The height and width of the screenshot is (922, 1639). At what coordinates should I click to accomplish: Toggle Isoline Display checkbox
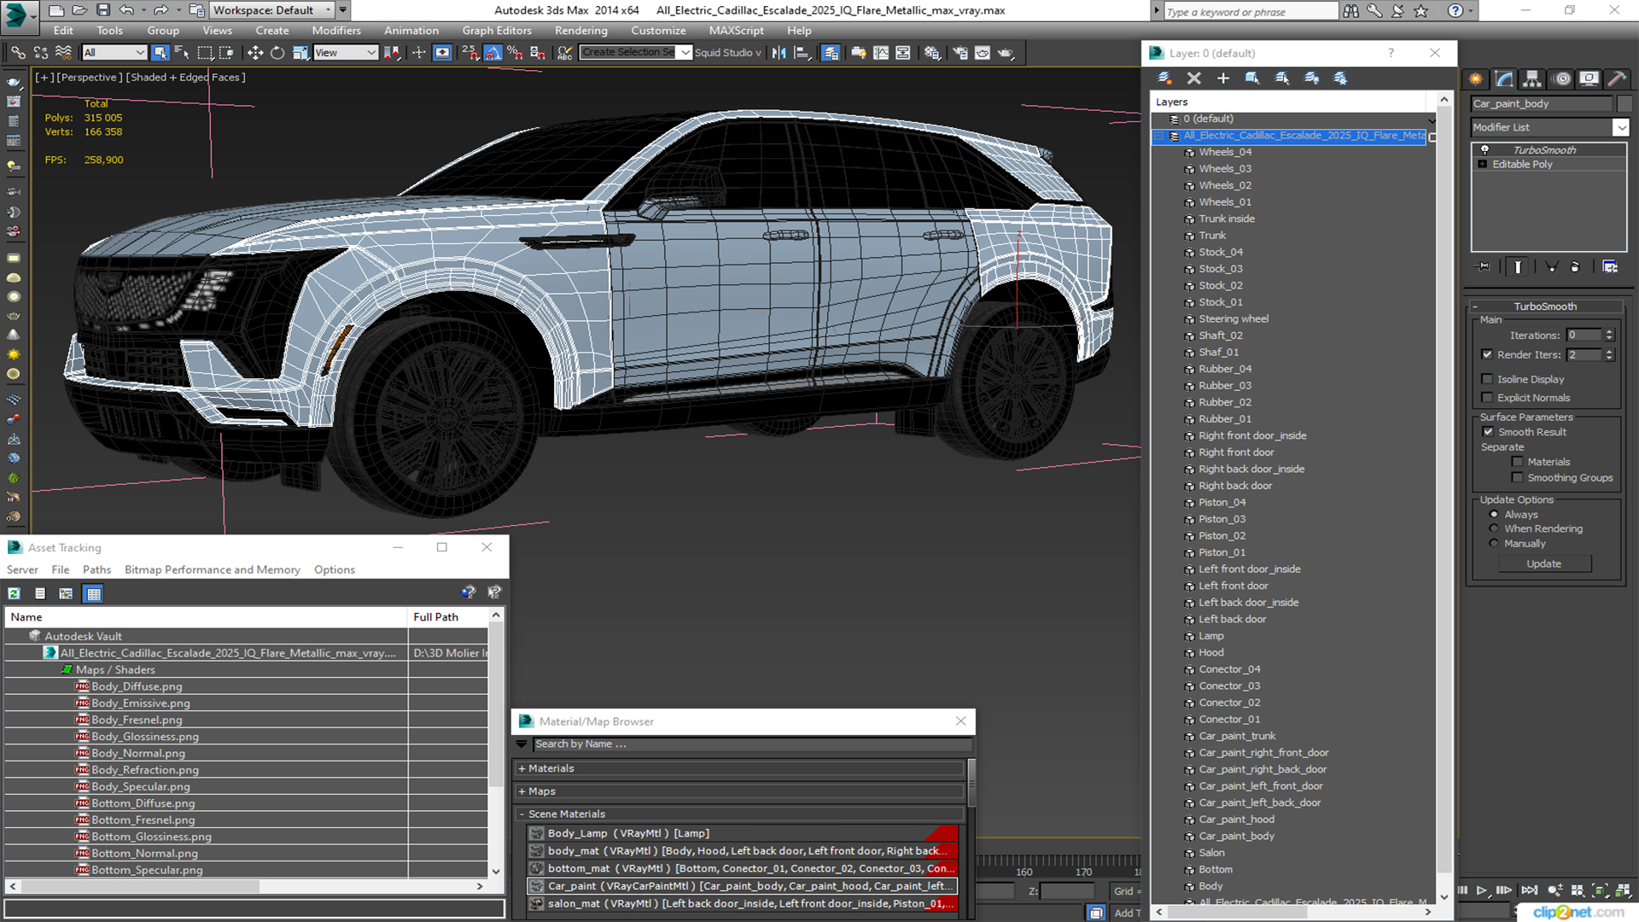coord(1487,379)
